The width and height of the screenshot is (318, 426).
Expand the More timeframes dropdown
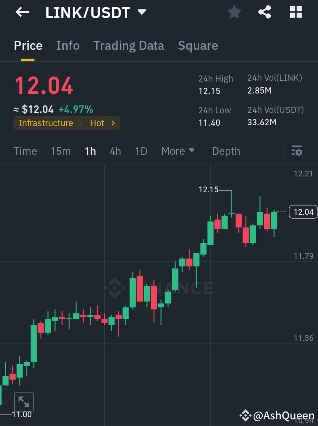[x=178, y=151]
